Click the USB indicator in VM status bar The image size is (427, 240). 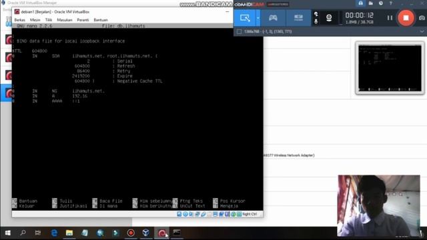203,214
